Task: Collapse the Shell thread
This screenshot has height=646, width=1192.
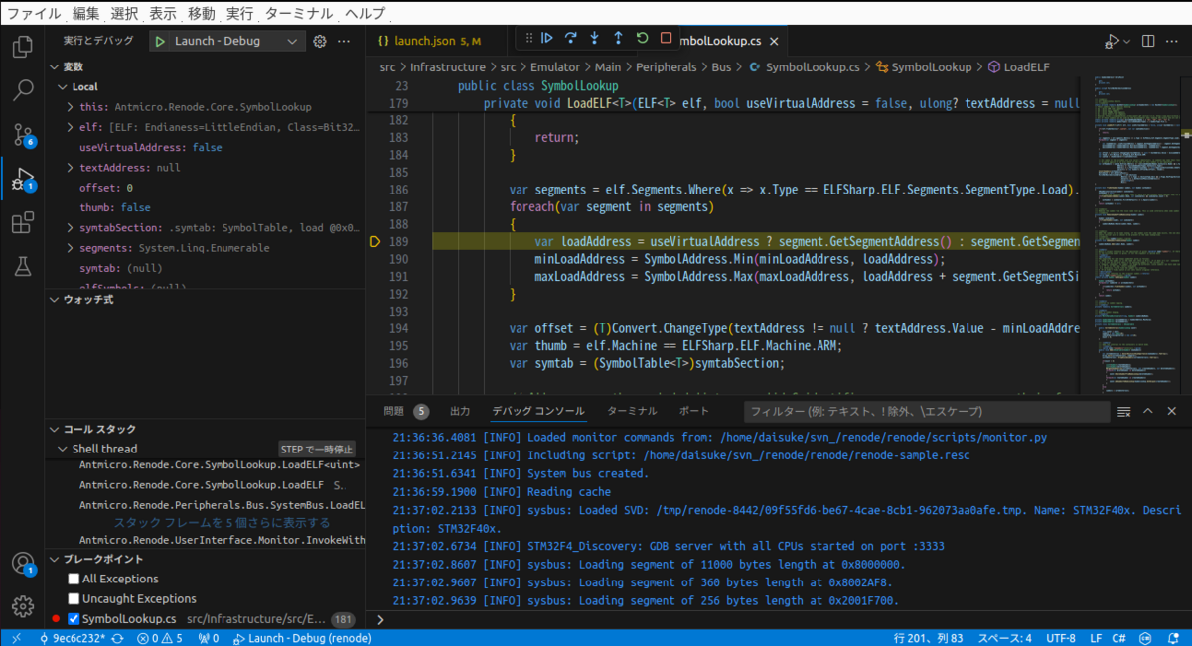Action: coord(65,449)
